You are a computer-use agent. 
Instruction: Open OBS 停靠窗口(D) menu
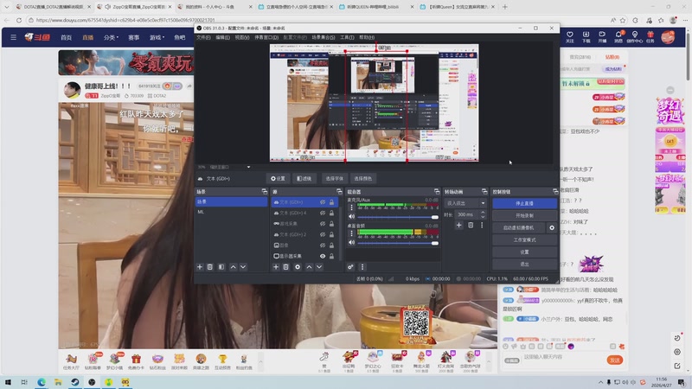266,37
